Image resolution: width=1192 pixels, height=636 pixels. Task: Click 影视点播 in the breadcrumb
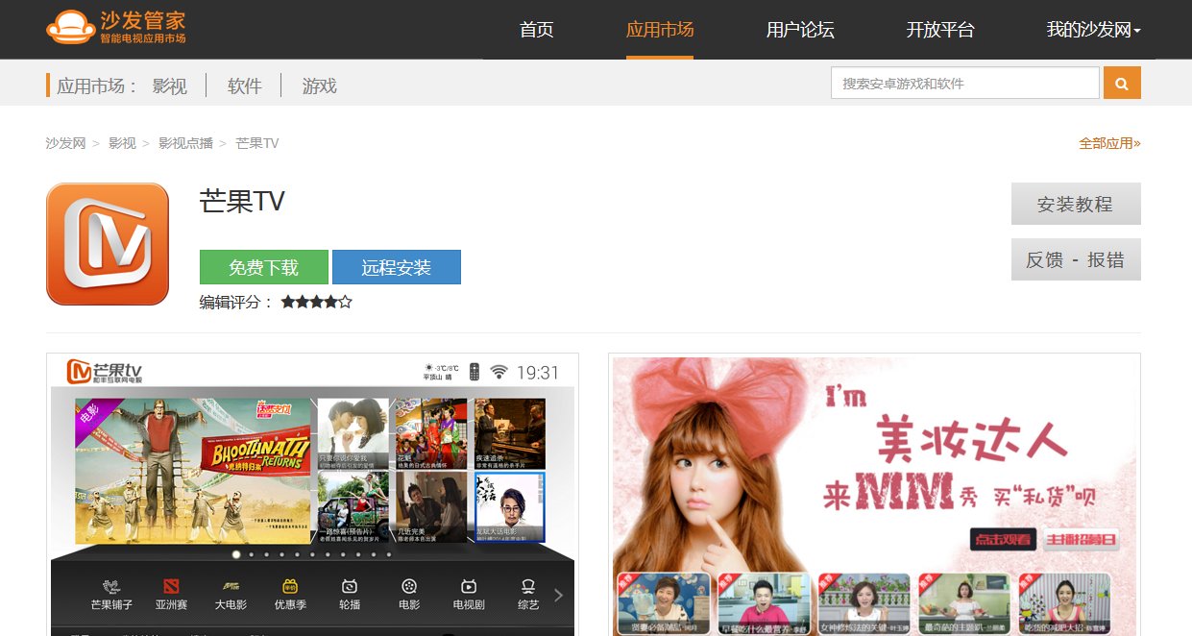click(185, 143)
